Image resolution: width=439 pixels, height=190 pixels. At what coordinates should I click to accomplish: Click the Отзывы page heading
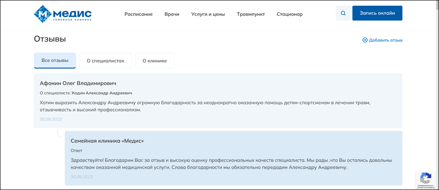click(x=50, y=39)
